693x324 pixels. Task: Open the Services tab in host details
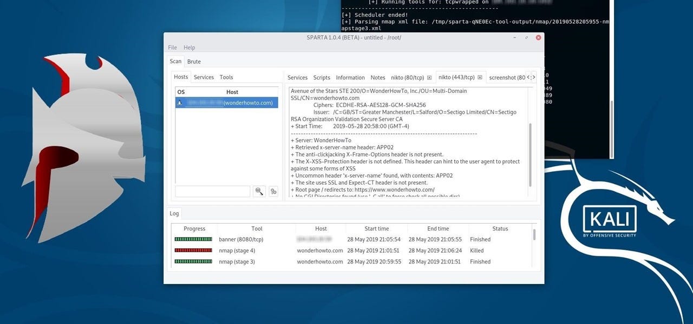pos(297,78)
